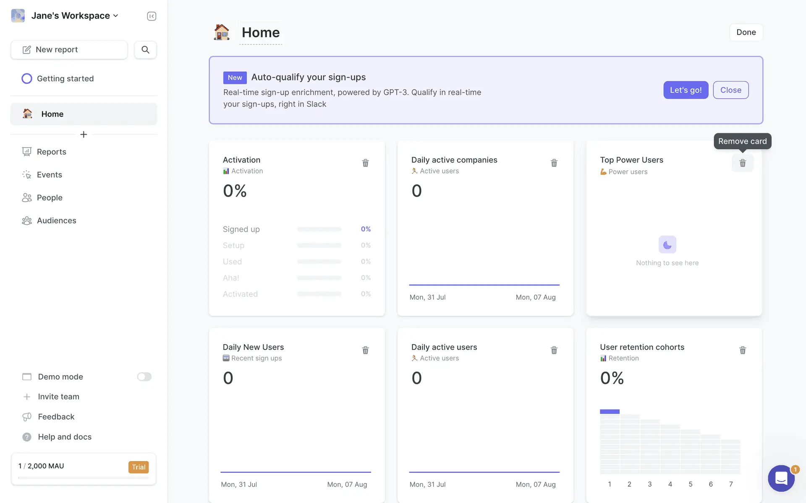Viewport: 806px width, 503px height.
Task: Click the MAU usage progress bar
Action: point(84,477)
